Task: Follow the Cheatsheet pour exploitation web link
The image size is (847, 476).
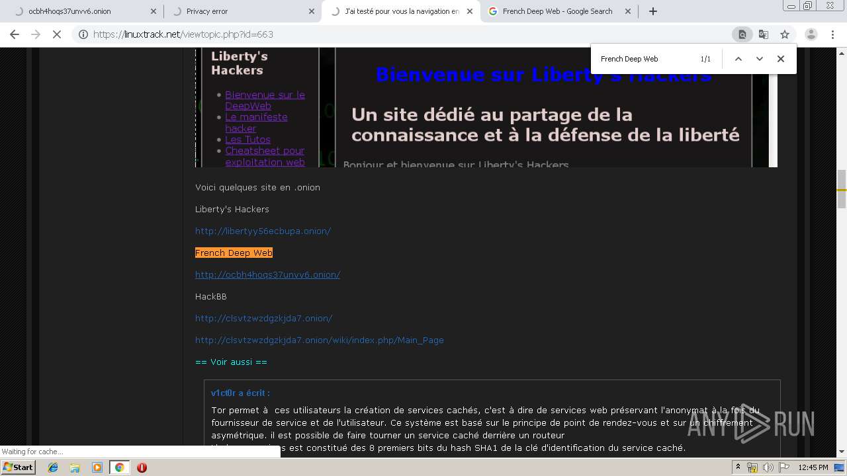Action: point(265,156)
